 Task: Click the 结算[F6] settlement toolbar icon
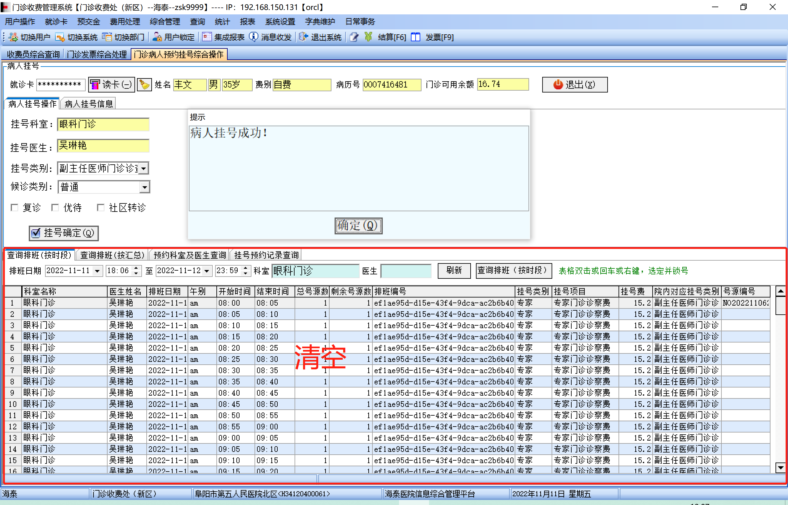pos(368,37)
